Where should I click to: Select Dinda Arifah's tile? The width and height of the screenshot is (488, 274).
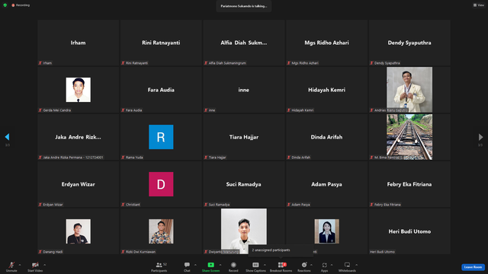click(326, 137)
